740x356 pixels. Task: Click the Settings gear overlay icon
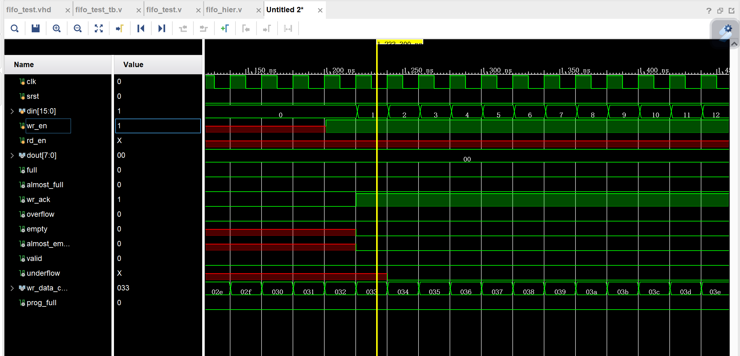tap(728, 28)
